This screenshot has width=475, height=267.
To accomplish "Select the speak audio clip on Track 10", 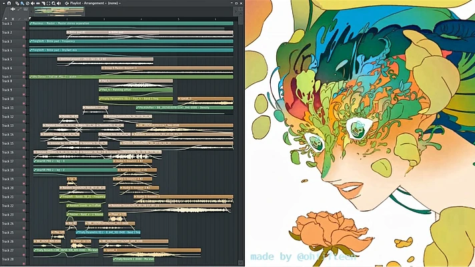I will [205, 99].
